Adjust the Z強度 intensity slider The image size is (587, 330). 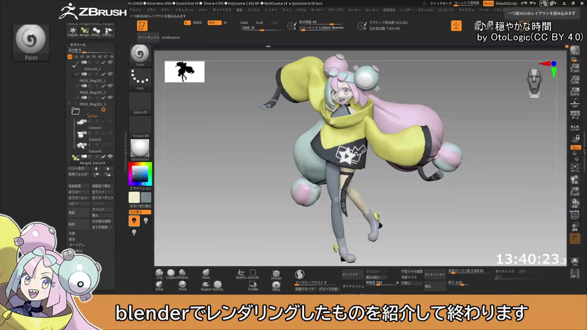point(261,28)
